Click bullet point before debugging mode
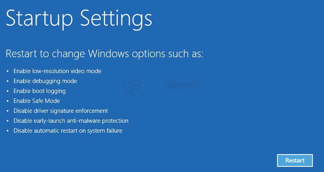Image resolution: width=324 pixels, height=172 pixels. coord(8,81)
